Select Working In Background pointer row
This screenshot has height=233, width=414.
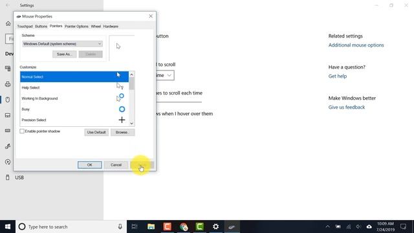point(74,98)
